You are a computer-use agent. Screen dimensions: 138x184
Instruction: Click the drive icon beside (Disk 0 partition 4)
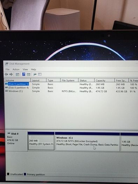click(6, 88)
